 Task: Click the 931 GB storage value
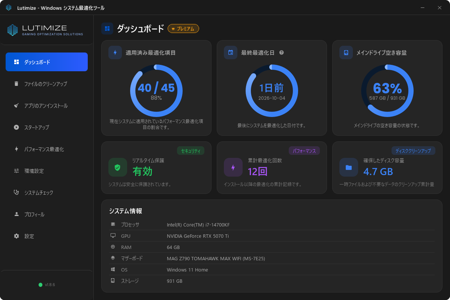[174, 281]
